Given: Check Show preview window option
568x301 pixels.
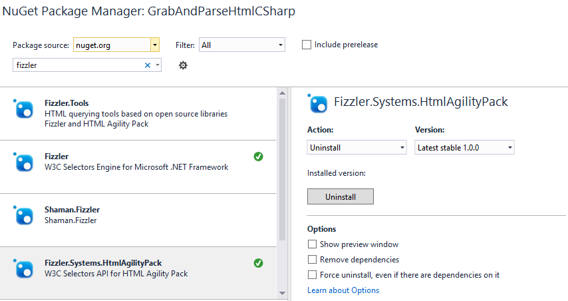Looking at the screenshot, I should 312,244.
